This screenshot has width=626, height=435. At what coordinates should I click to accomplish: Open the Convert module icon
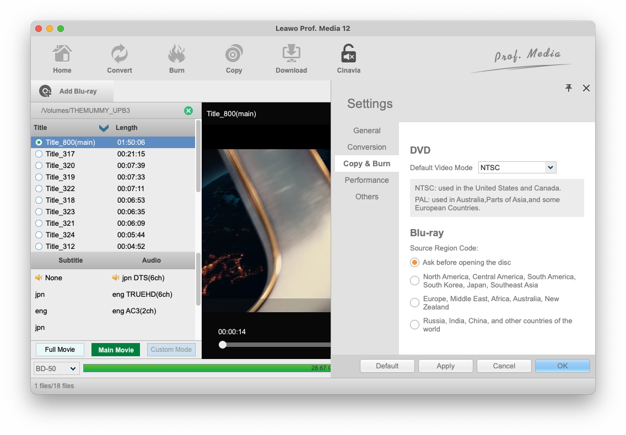click(119, 55)
